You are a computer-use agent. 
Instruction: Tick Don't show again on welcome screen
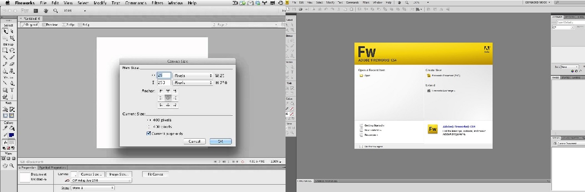[361, 146]
